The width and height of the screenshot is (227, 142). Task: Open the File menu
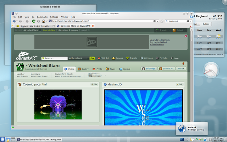(14, 17)
